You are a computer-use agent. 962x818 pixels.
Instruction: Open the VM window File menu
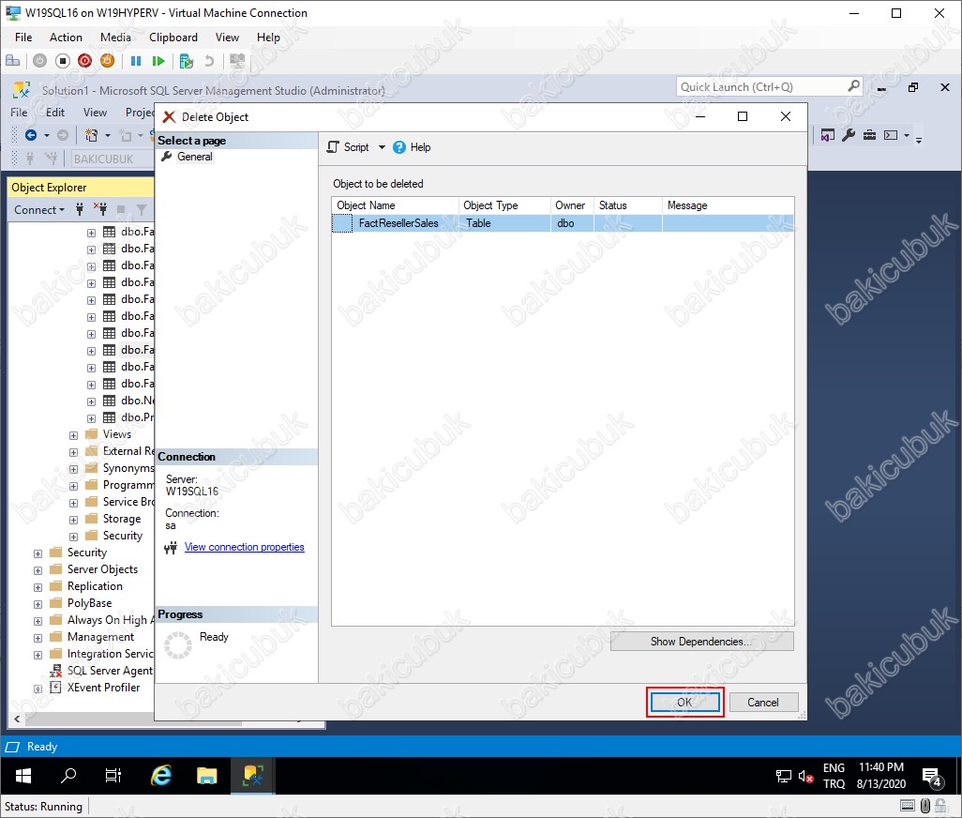pos(23,38)
